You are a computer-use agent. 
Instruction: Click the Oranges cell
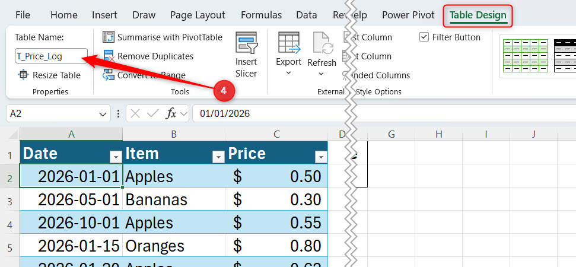pyautogui.click(x=174, y=246)
